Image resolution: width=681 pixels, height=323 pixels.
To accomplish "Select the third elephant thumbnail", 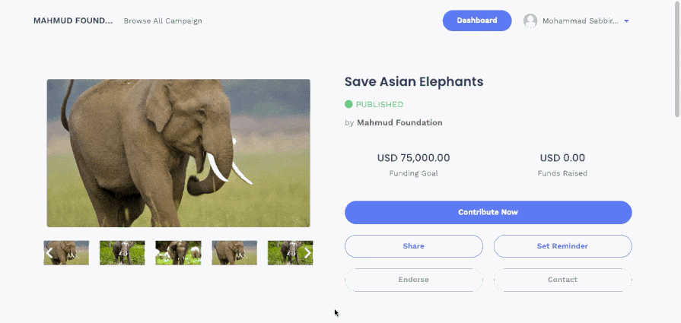I will pyautogui.click(x=178, y=253).
